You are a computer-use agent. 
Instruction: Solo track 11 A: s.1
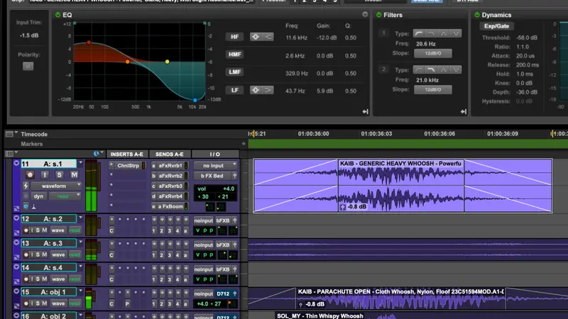[x=59, y=175]
